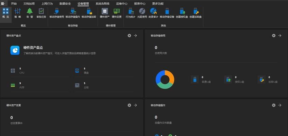Viewport: 288px width, 136px height.
Task: Open the 更多功能 tab
Action: (158, 3)
